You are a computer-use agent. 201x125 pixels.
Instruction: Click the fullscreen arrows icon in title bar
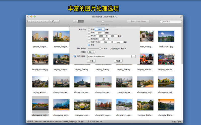click(181, 16)
